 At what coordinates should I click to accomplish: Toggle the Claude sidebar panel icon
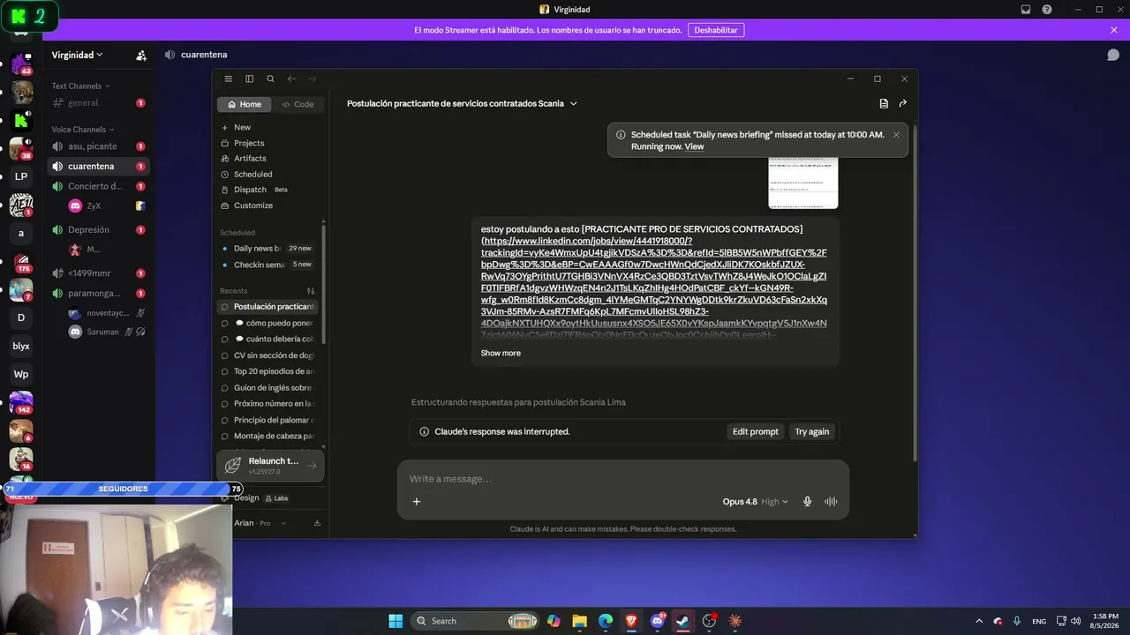[249, 78]
